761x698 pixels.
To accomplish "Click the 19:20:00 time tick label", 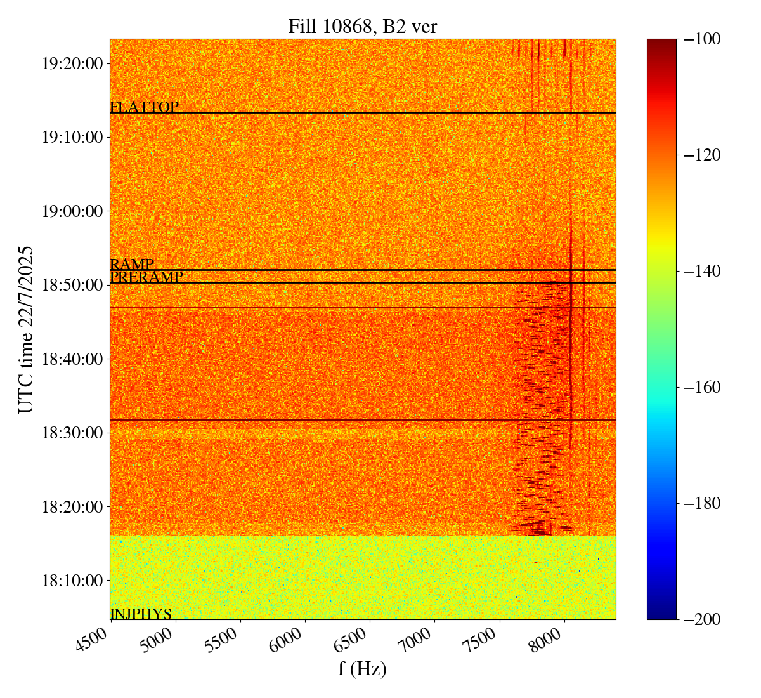I will 72,63.
